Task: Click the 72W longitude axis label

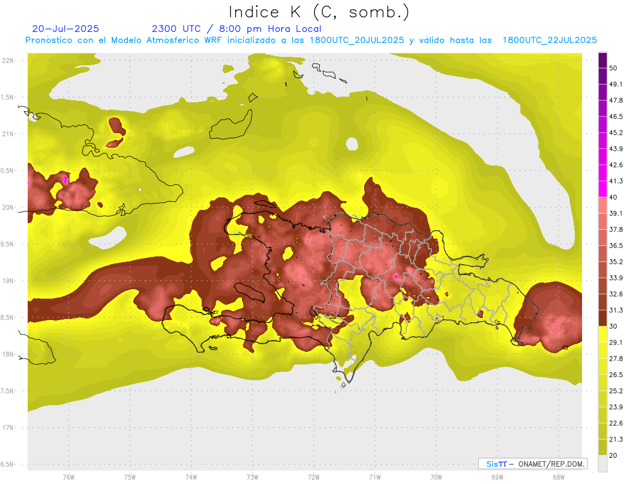Action: pyautogui.click(x=313, y=477)
